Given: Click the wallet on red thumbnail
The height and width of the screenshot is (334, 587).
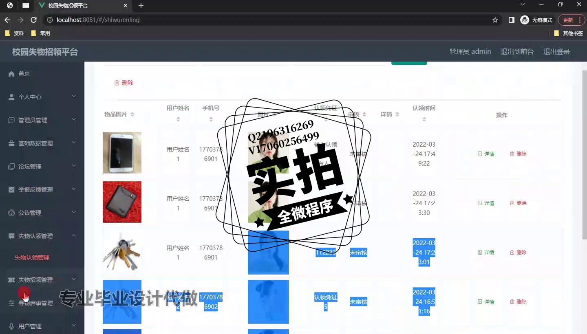Looking at the screenshot, I should (122, 202).
